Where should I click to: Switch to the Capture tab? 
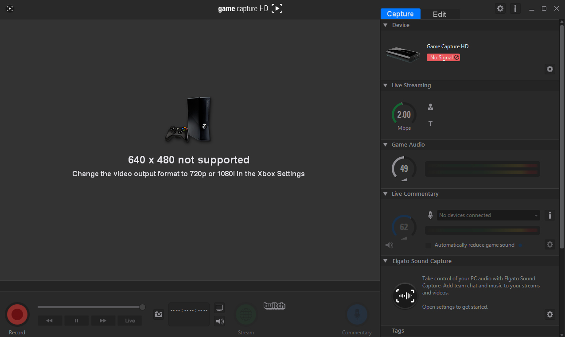[400, 14]
